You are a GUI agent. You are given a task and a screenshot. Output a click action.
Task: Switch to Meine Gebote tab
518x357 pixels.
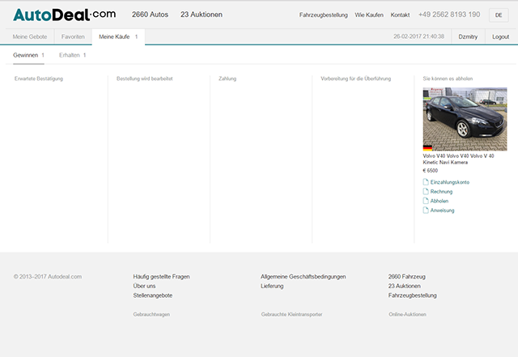coord(30,36)
